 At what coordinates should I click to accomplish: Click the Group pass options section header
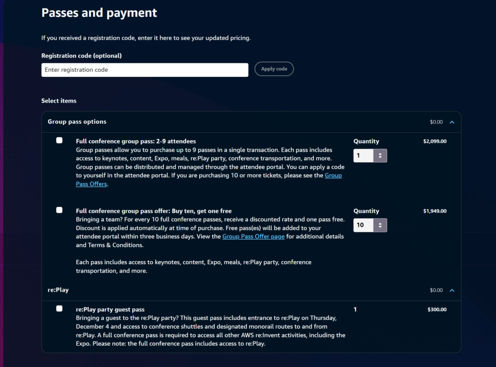(x=77, y=122)
